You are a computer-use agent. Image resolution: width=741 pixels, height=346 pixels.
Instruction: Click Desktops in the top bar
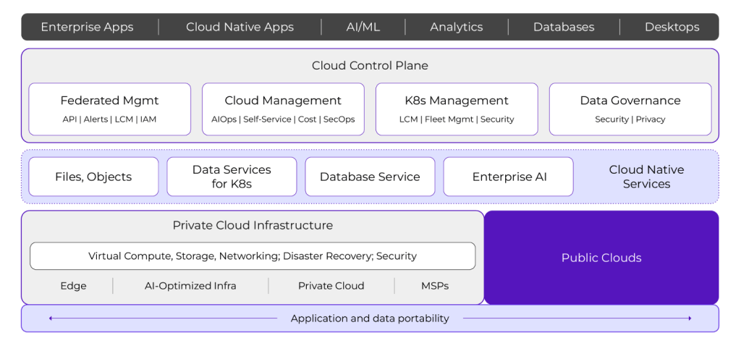click(672, 27)
